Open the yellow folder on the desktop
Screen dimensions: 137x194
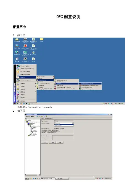click(41, 40)
